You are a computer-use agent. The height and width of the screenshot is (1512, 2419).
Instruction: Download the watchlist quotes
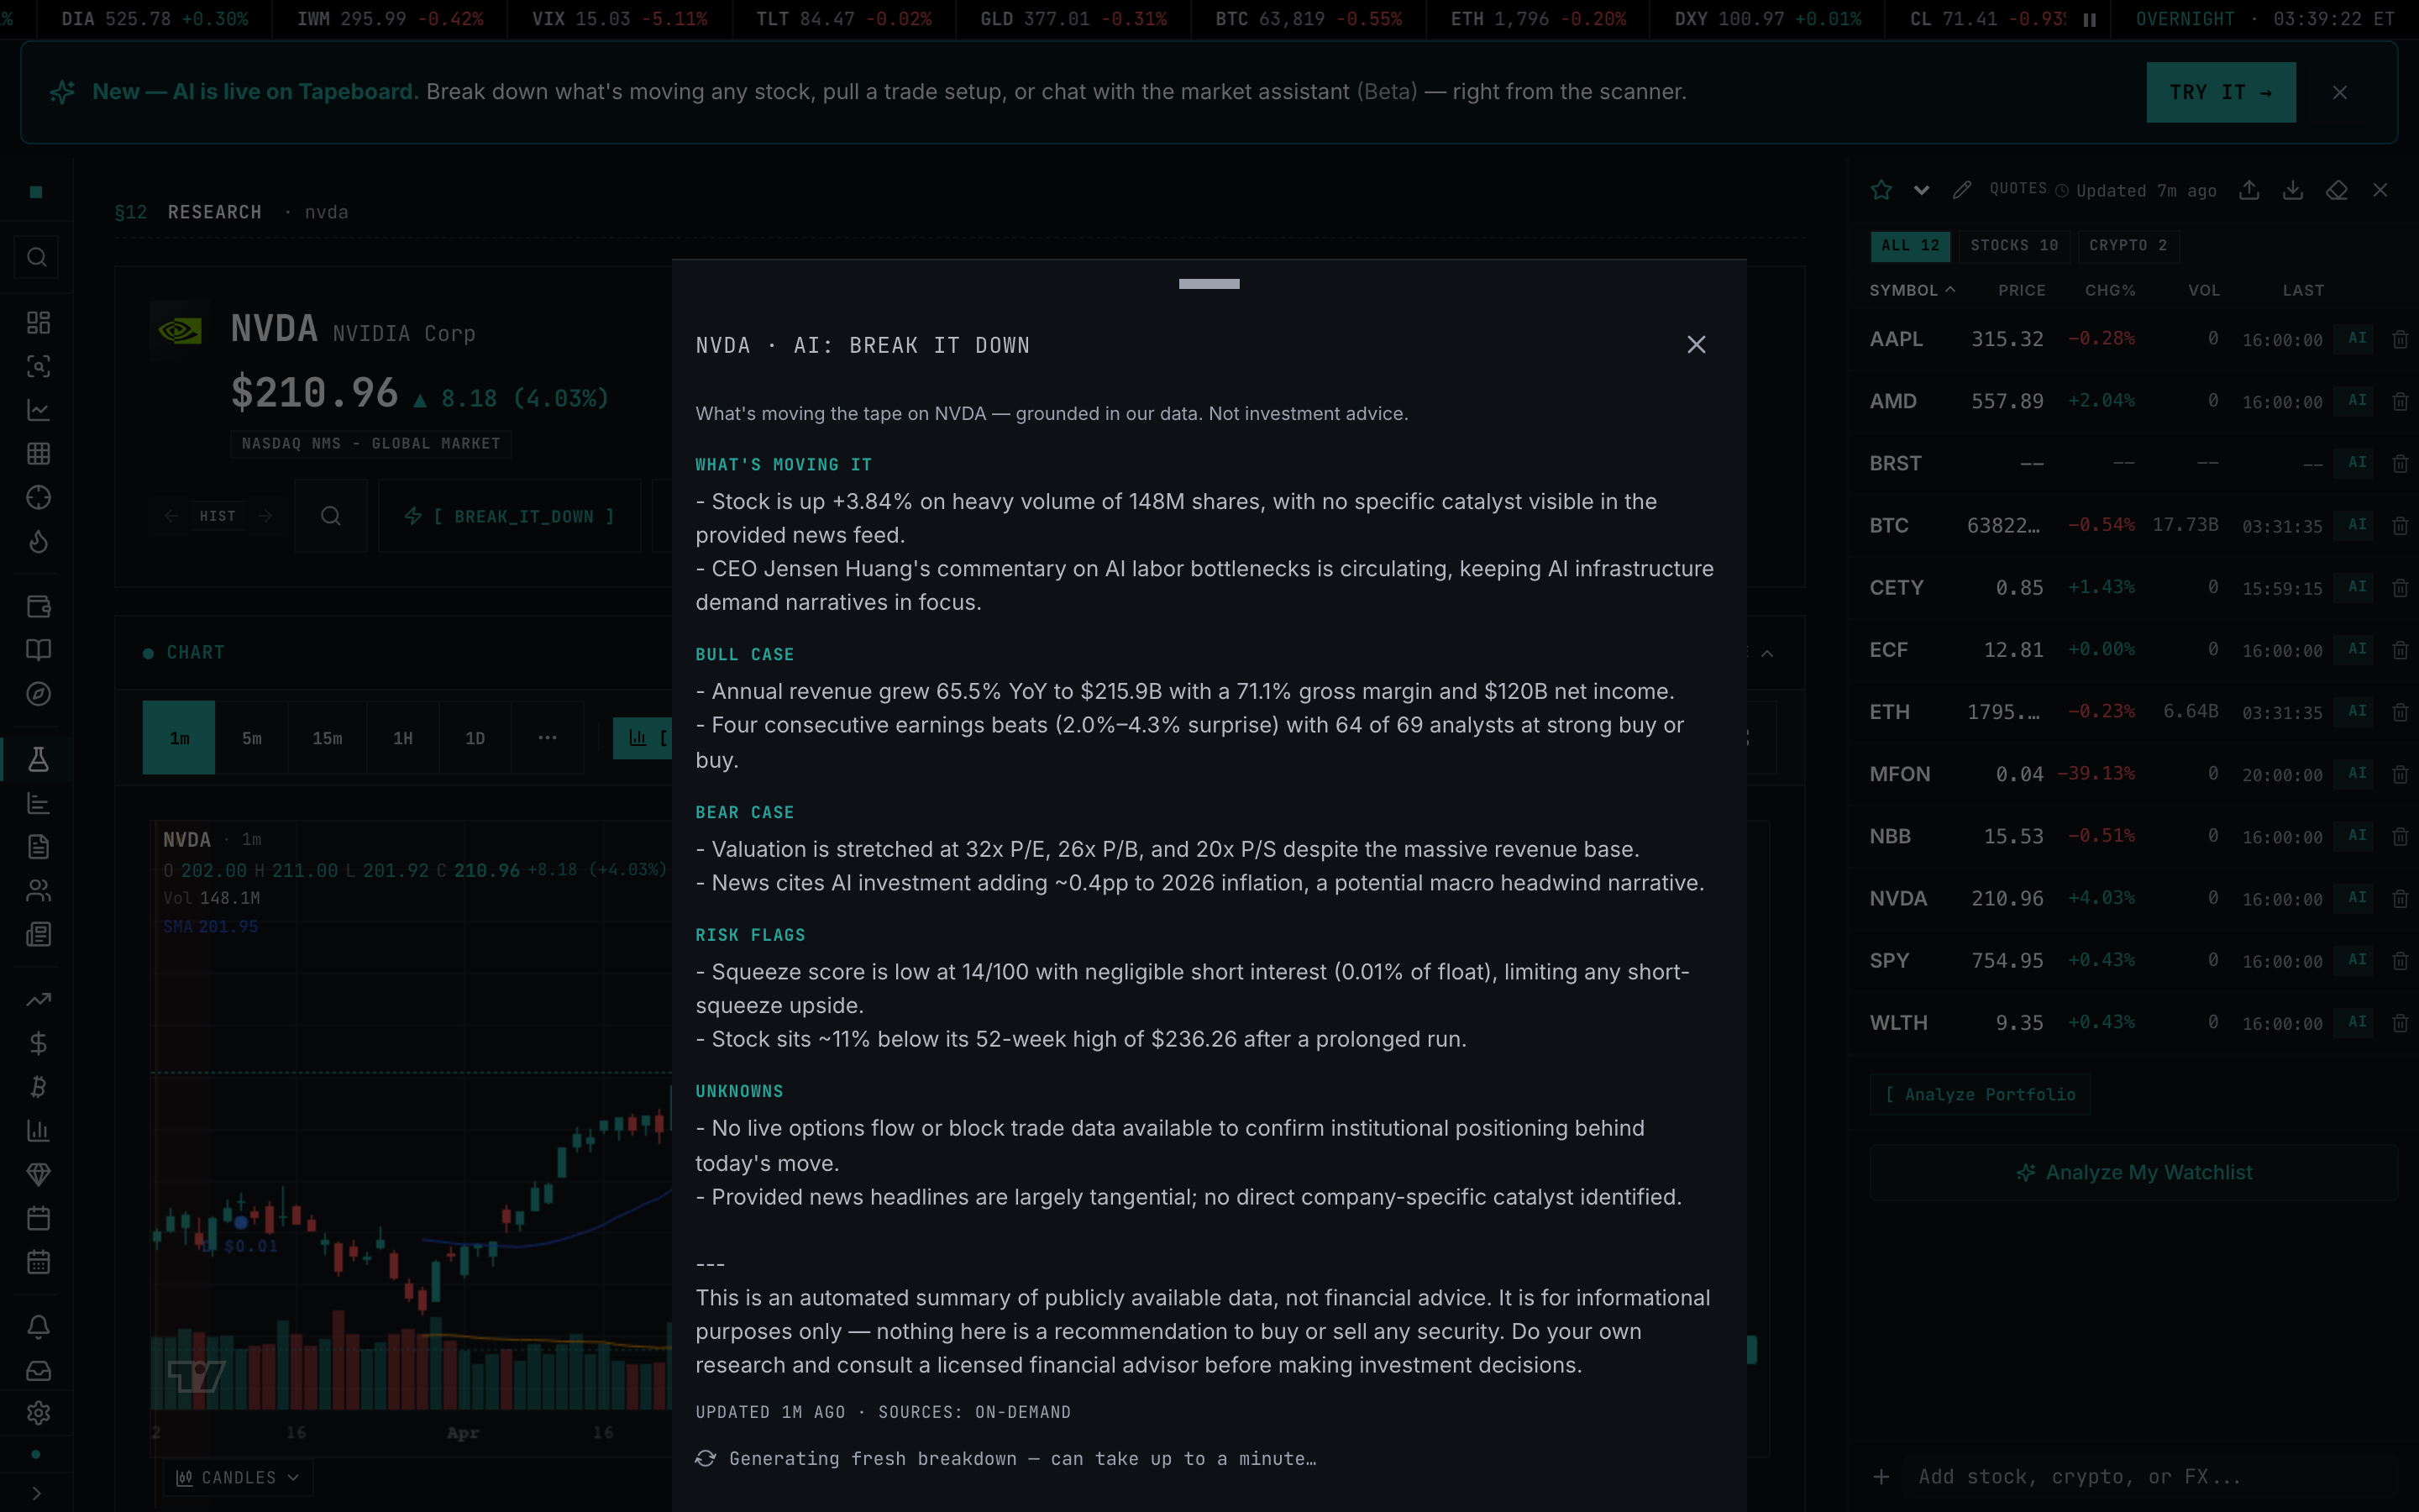(x=2293, y=190)
